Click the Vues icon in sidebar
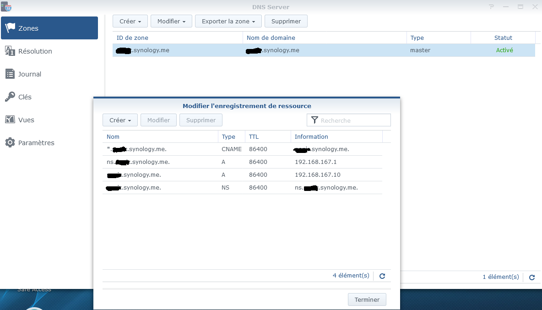Viewport: 542px width, 310px height. click(10, 120)
